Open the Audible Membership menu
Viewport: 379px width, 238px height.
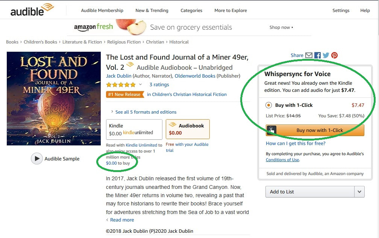tap(102, 10)
